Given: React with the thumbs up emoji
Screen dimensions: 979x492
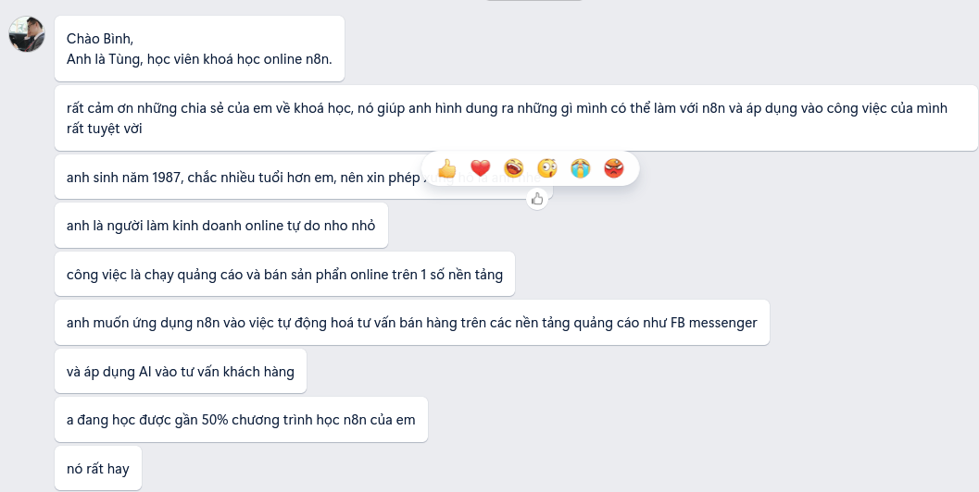Looking at the screenshot, I should tap(447, 168).
